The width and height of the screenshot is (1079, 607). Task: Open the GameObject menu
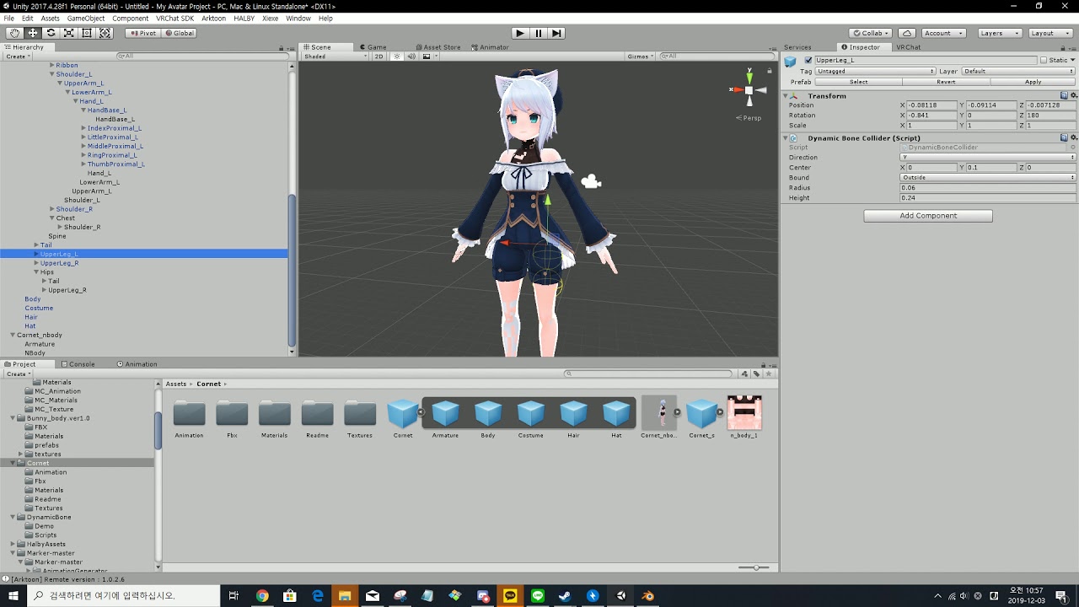click(x=86, y=18)
